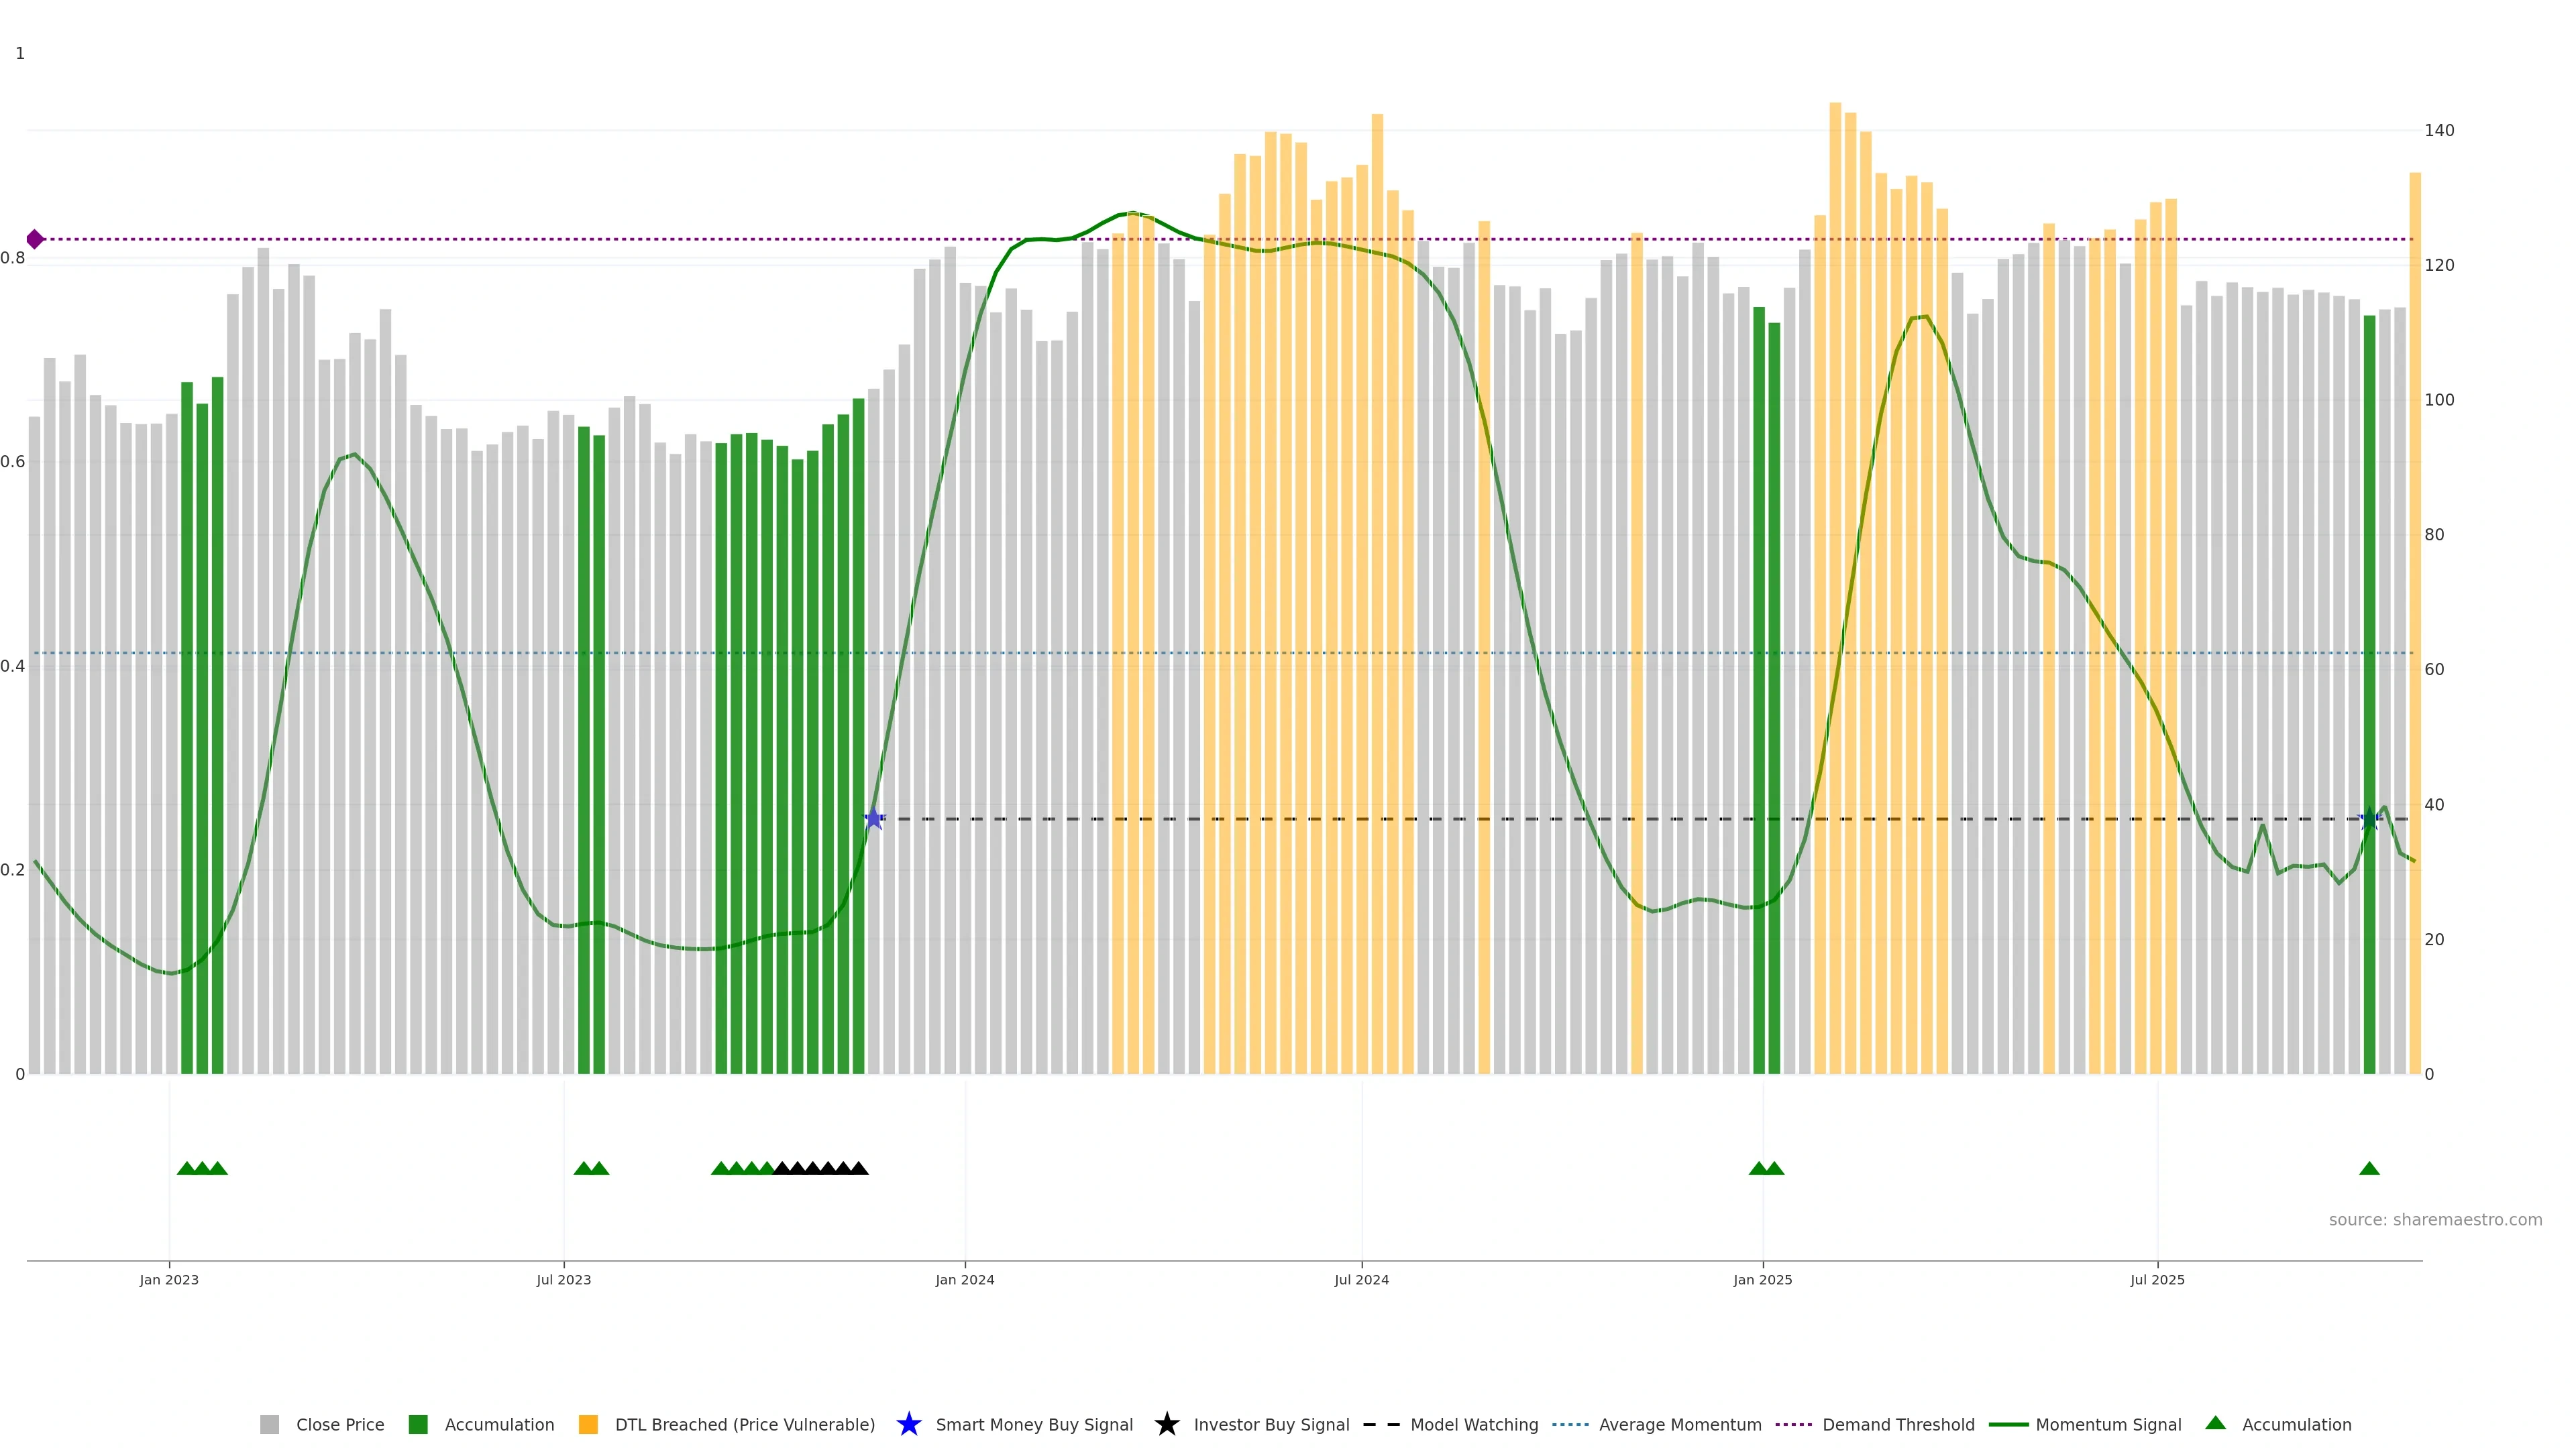Click the green Accumulation triangle in legend
Screen dimensions: 2576x1448
2215,1423
